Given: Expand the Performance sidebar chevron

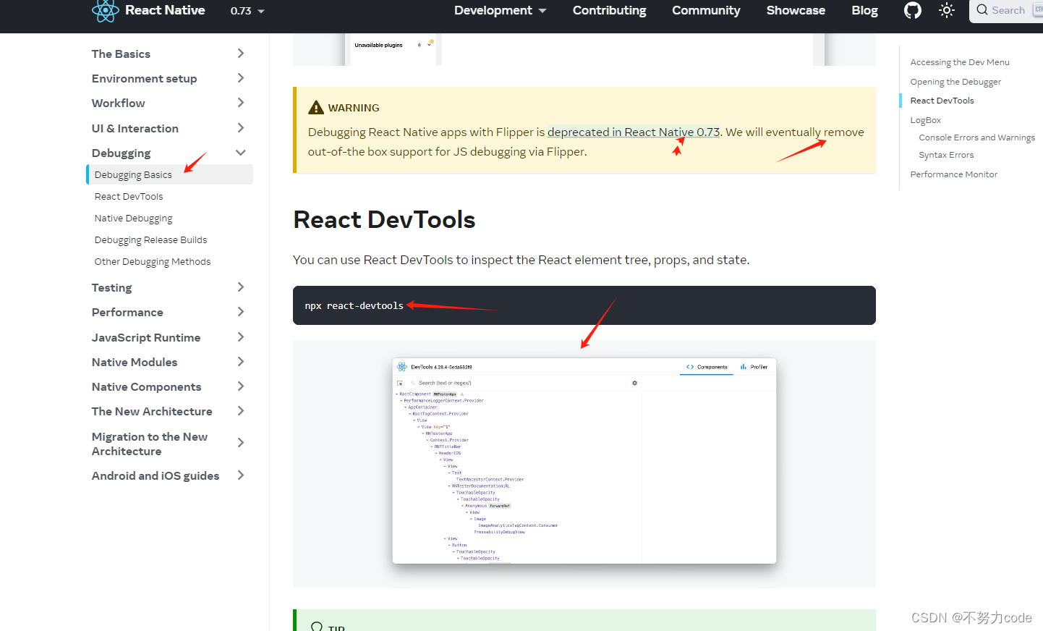Looking at the screenshot, I should (x=241, y=312).
